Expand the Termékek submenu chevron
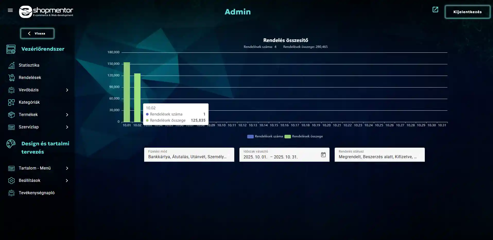 point(67,115)
